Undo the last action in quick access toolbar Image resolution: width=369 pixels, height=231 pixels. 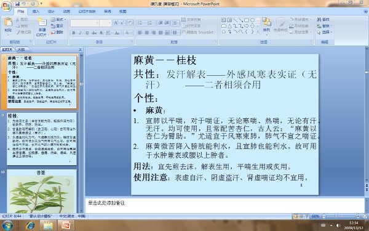click(x=24, y=4)
